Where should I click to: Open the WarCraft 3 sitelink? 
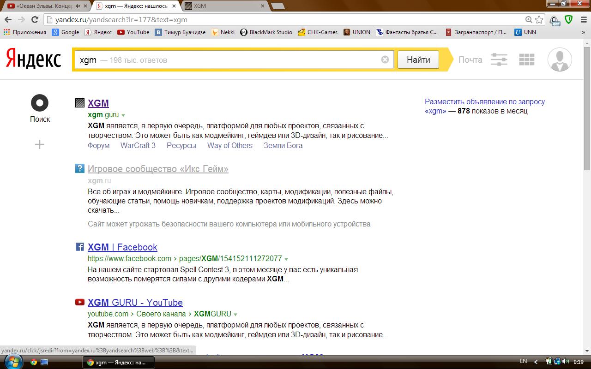(x=138, y=145)
